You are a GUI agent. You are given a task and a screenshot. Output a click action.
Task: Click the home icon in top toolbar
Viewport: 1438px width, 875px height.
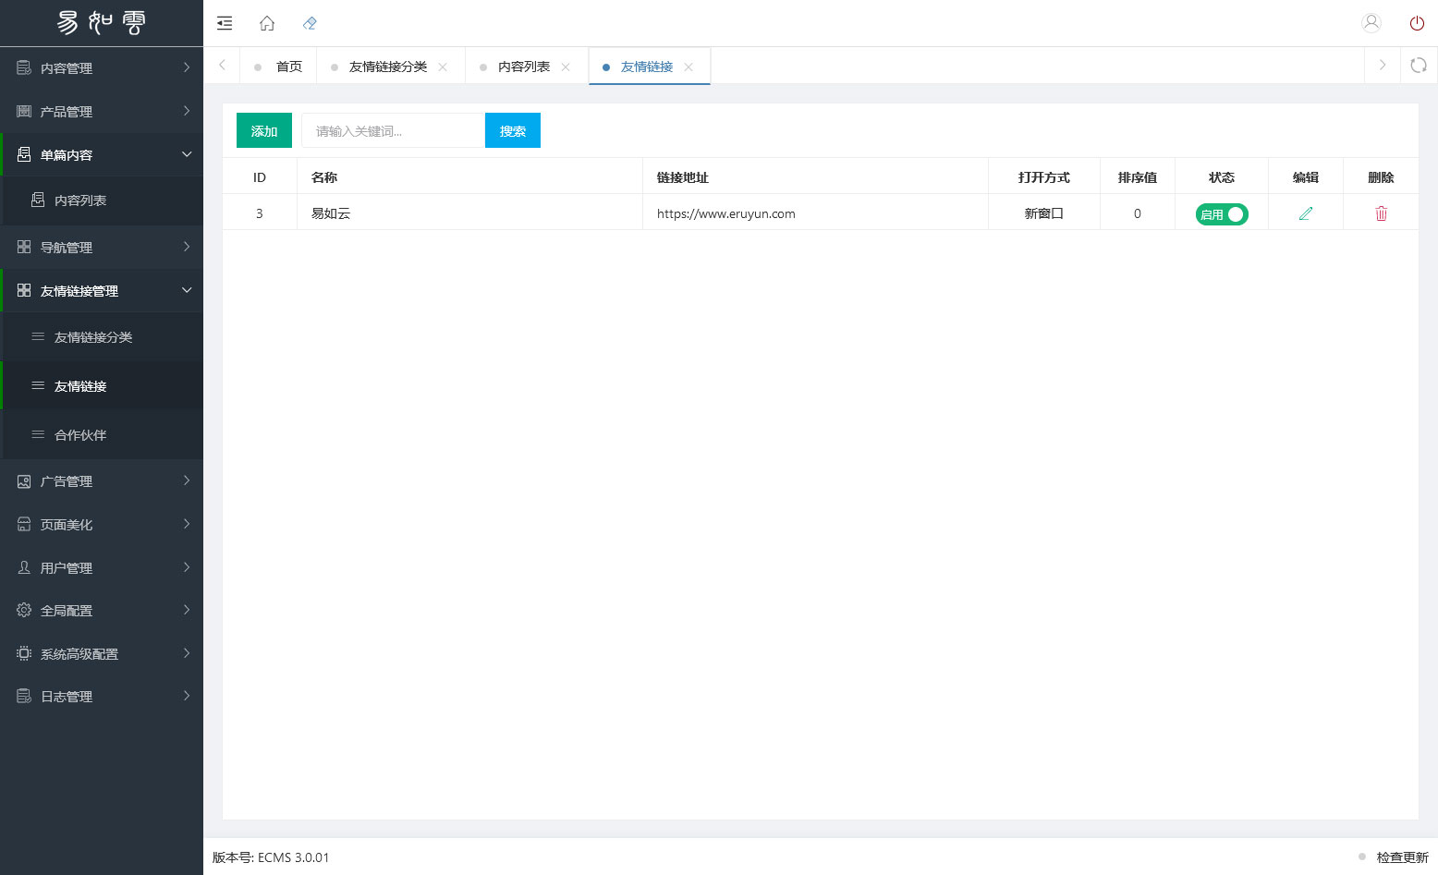coord(267,23)
